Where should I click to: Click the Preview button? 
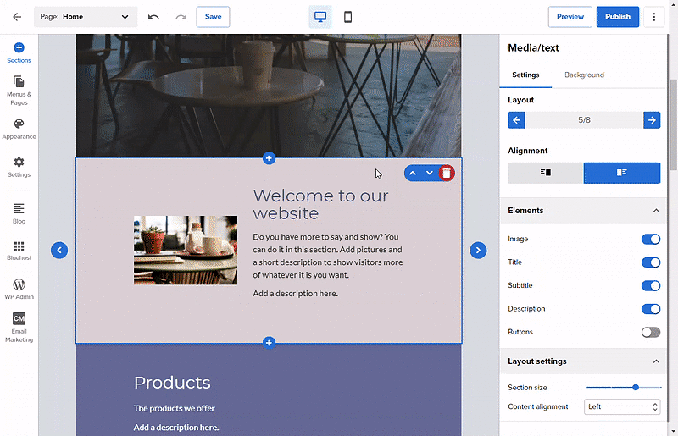pyautogui.click(x=570, y=17)
